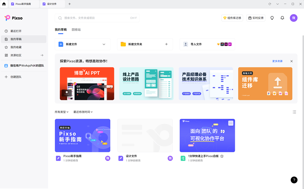The width and height of the screenshot is (304, 189).
Task: Open 最近打开 in the sidebar
Action: [24, 31]
